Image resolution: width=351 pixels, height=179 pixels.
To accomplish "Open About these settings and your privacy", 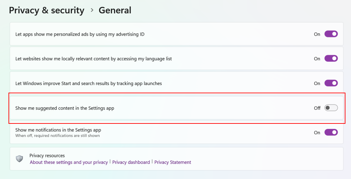I will 69,162.
